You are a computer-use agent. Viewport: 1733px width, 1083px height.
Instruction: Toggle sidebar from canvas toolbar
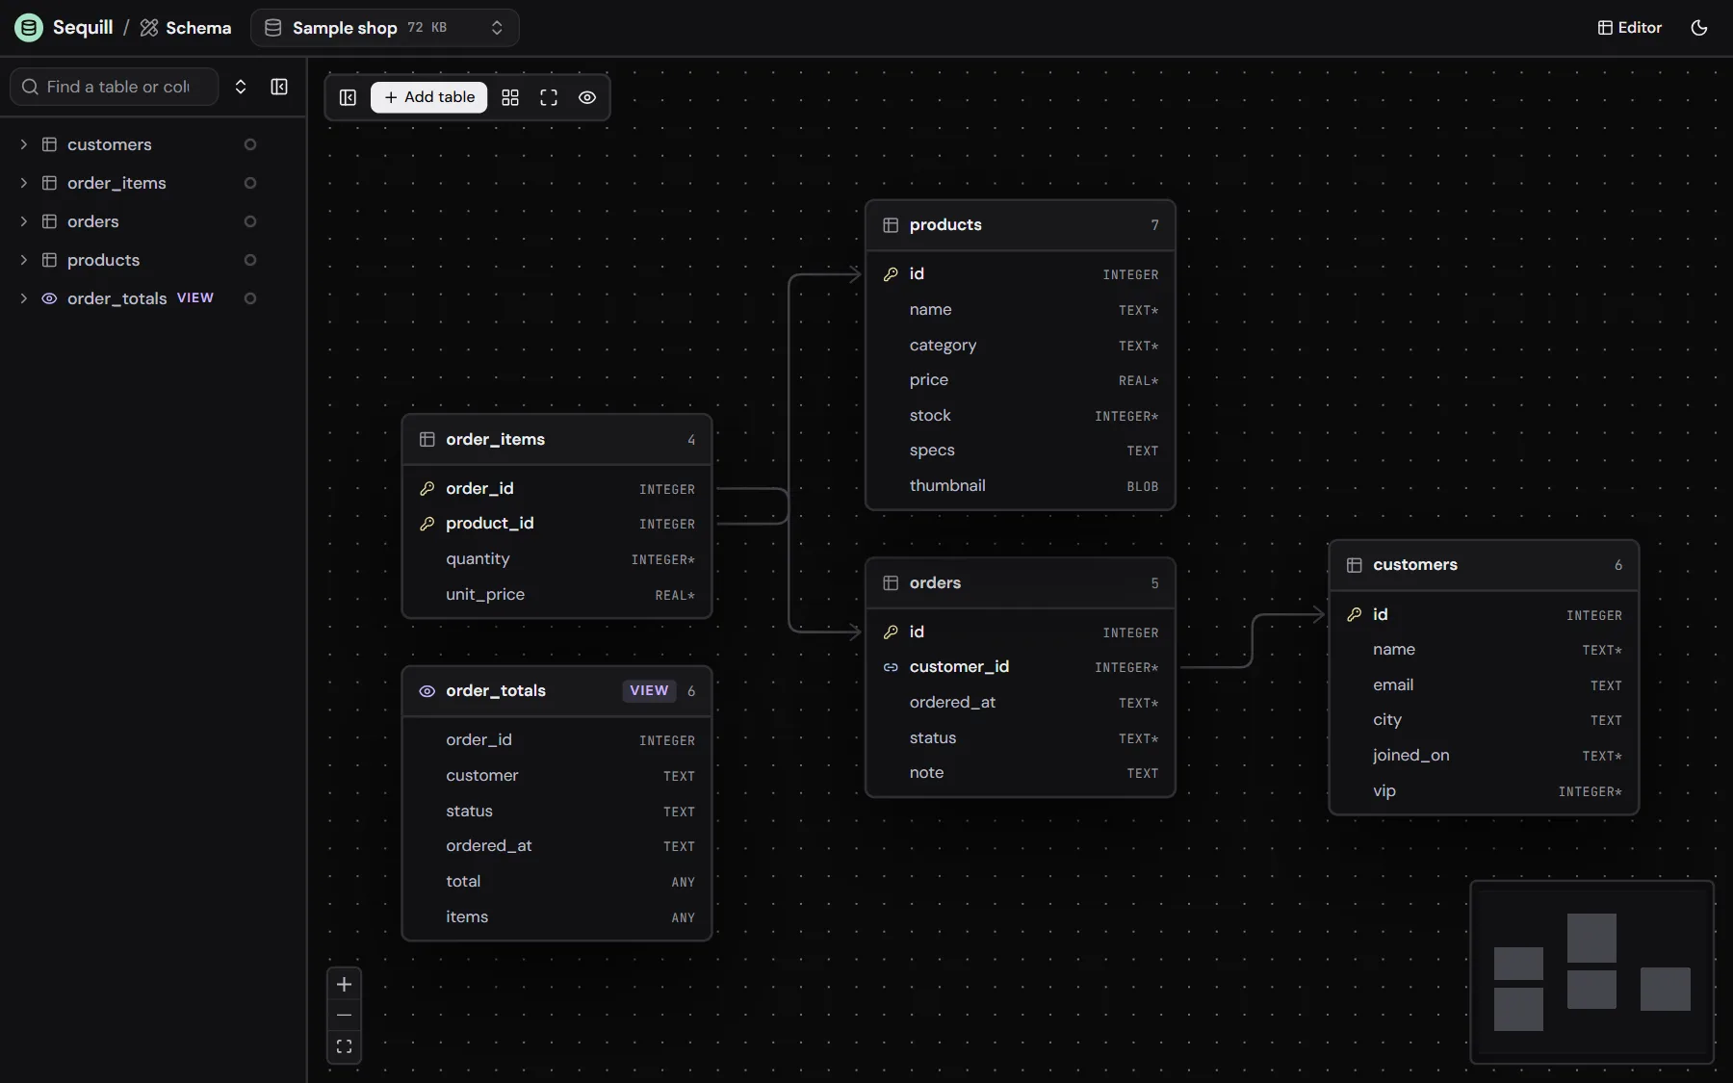[349, 97]
